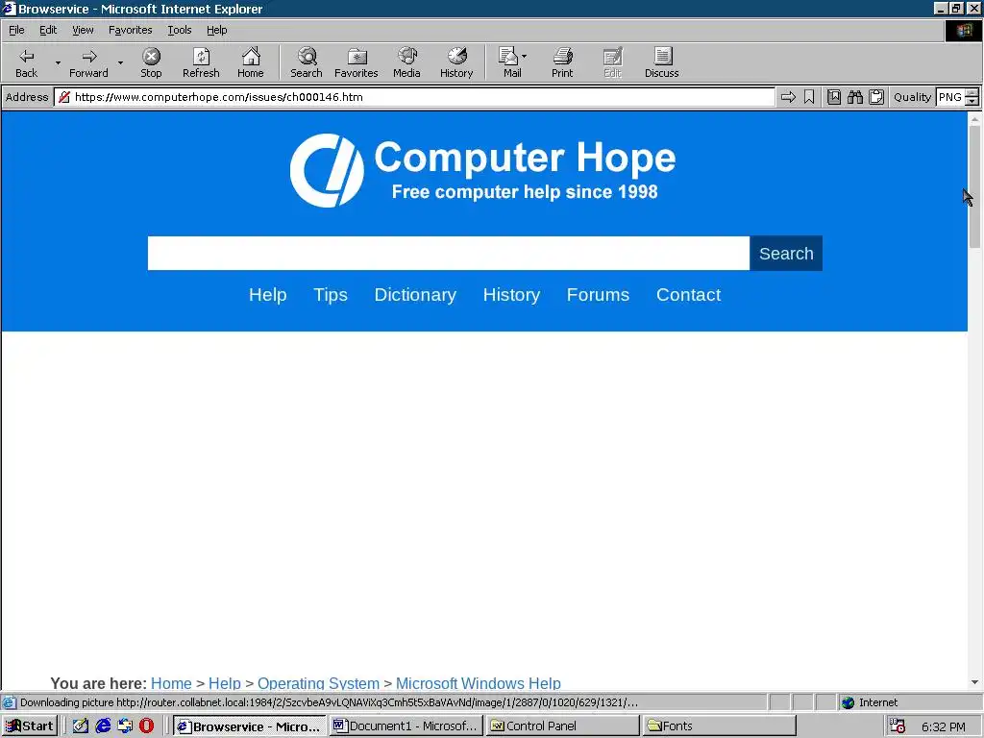Open the Edit menu
This screenshot has width=984, height=738.
[48, 30]
